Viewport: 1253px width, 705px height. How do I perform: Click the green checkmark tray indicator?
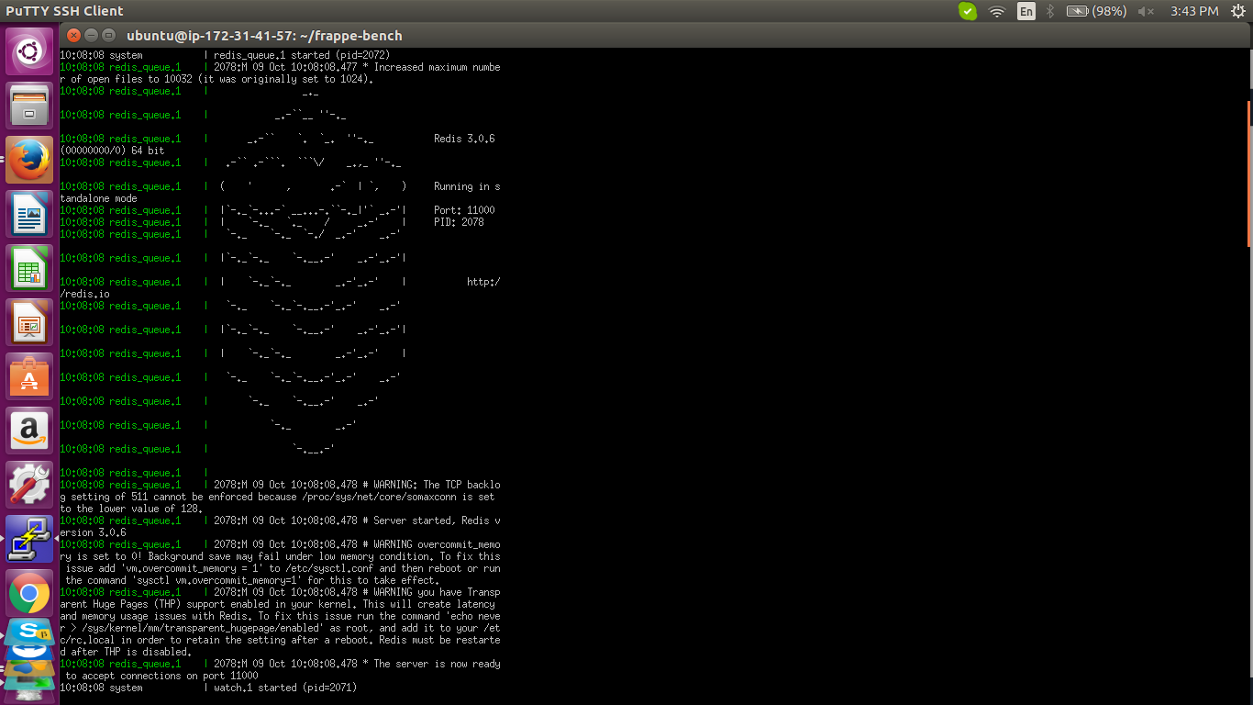(968, 11)
